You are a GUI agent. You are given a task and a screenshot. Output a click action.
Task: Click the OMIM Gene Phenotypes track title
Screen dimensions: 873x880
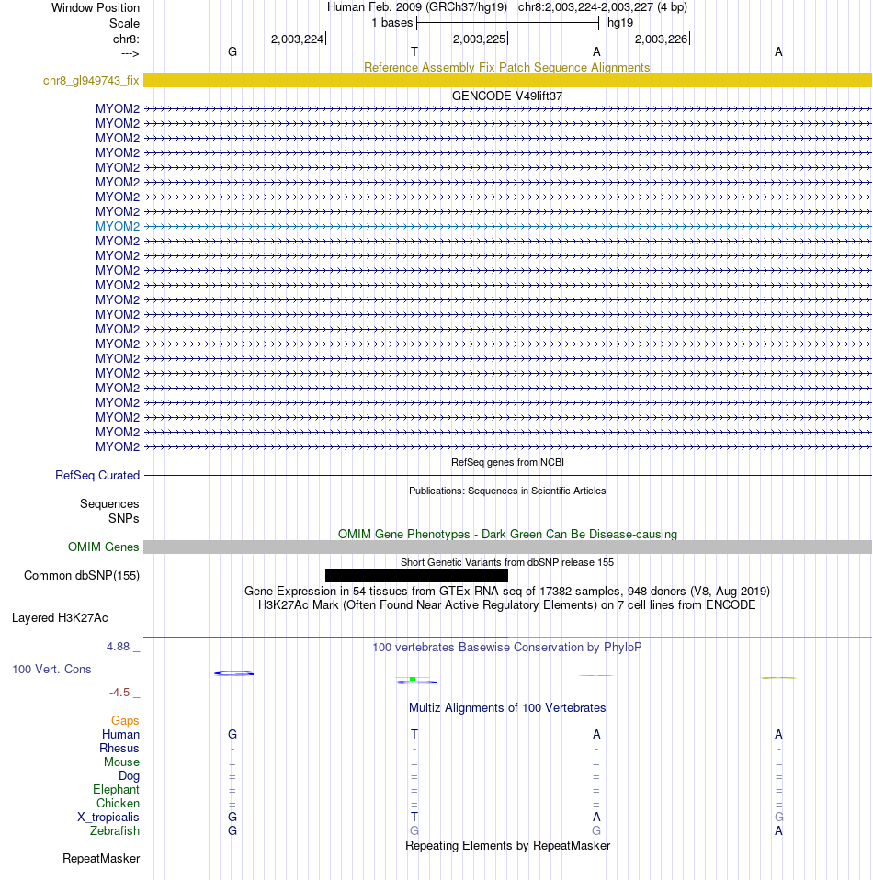pyautogui.click(x=507, y=534)
